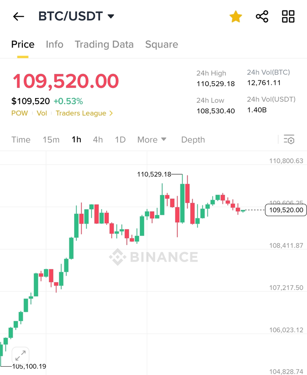This screenshot has height=375, width=307.
Task: Switch to the Info tab
Action: tap(54, 44)
